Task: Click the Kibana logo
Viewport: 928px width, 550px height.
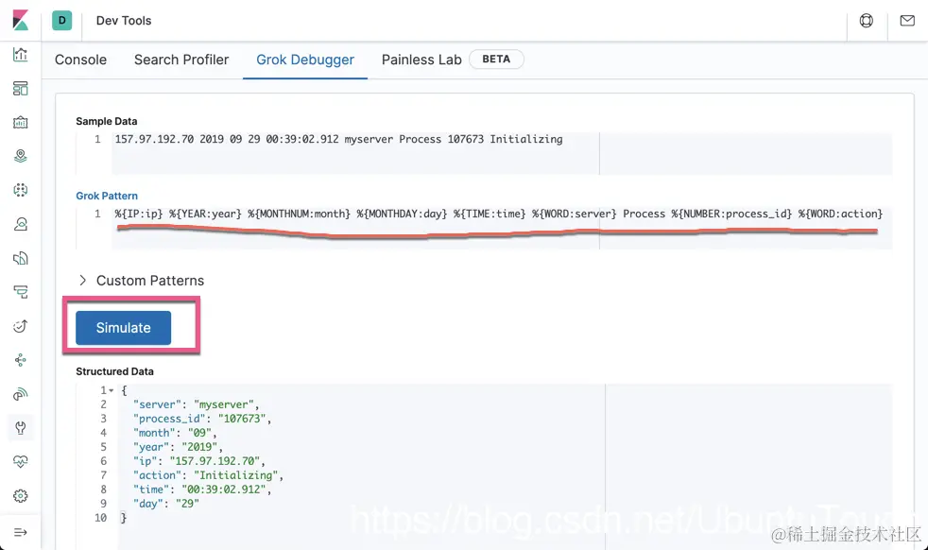Action: pos(20,20)
